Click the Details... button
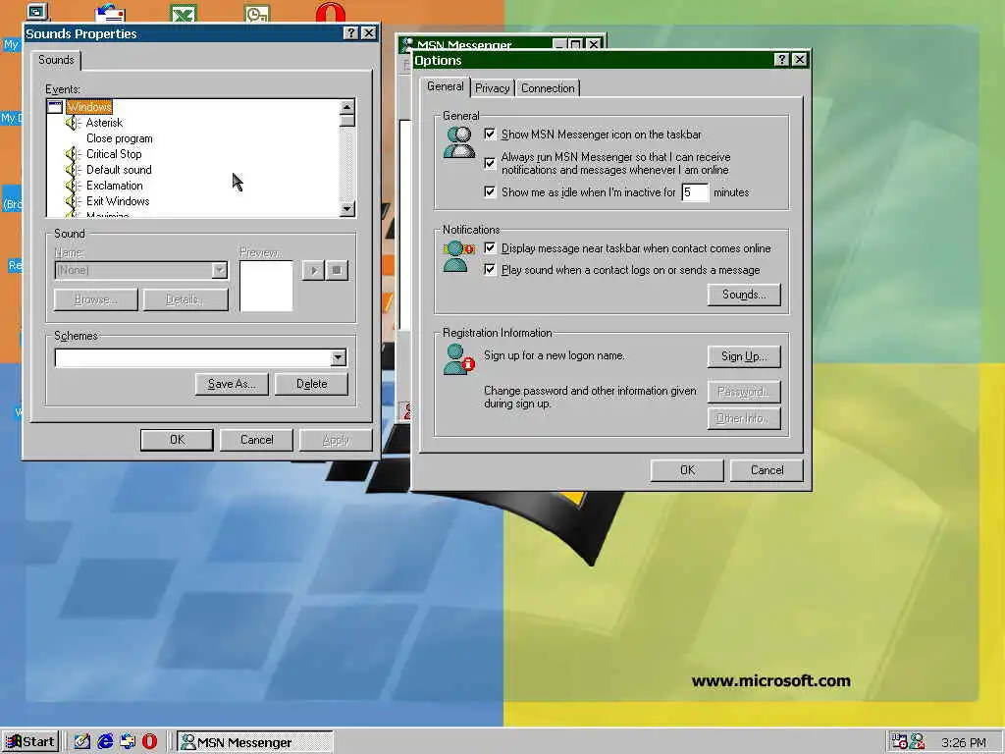This screenshot has height=754, width=1005. 185,299
